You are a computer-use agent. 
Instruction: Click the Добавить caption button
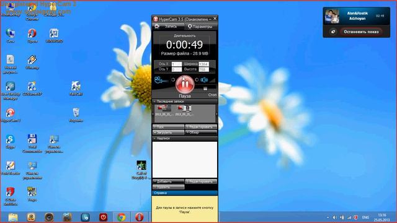[168, 181]
